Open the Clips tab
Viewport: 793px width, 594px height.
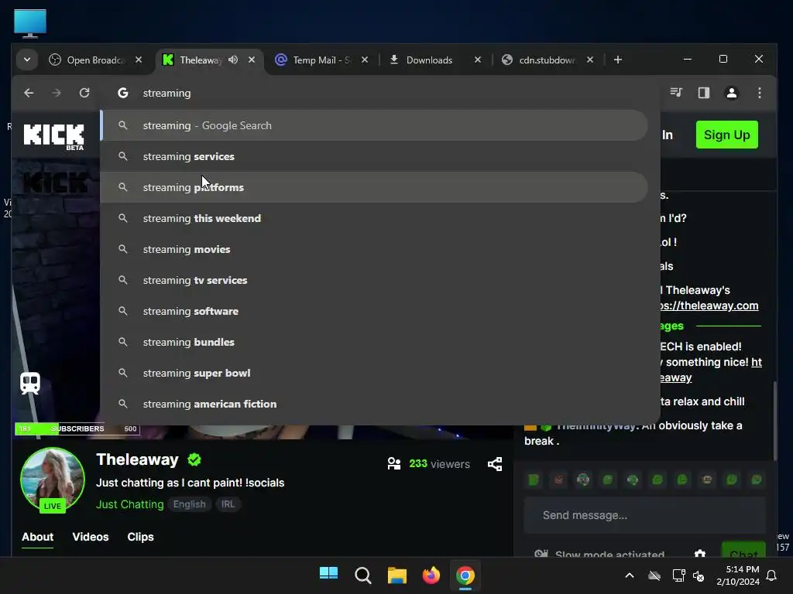141,537
